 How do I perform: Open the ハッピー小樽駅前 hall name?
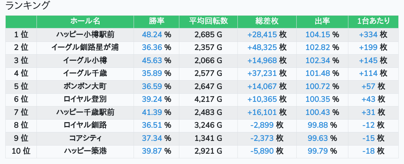pyautogui.click(x=85, y=34)
